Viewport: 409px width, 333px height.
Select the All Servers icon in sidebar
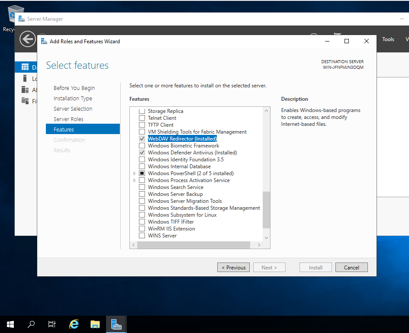coord(25,90)
